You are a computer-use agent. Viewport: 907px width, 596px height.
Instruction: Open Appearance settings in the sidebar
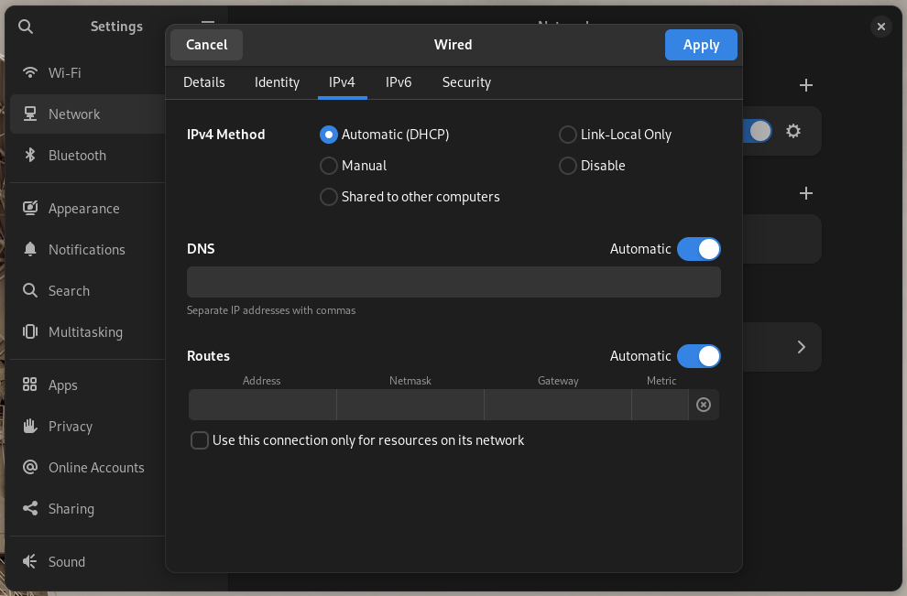pos(83,208)
